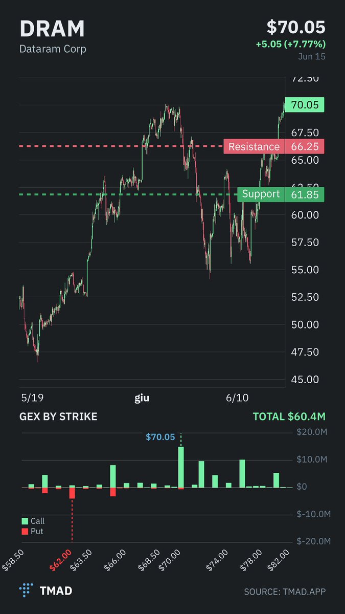
Task: Click the 65.00 price axis label
Action: pyautogui.click(x=305, y=160)
